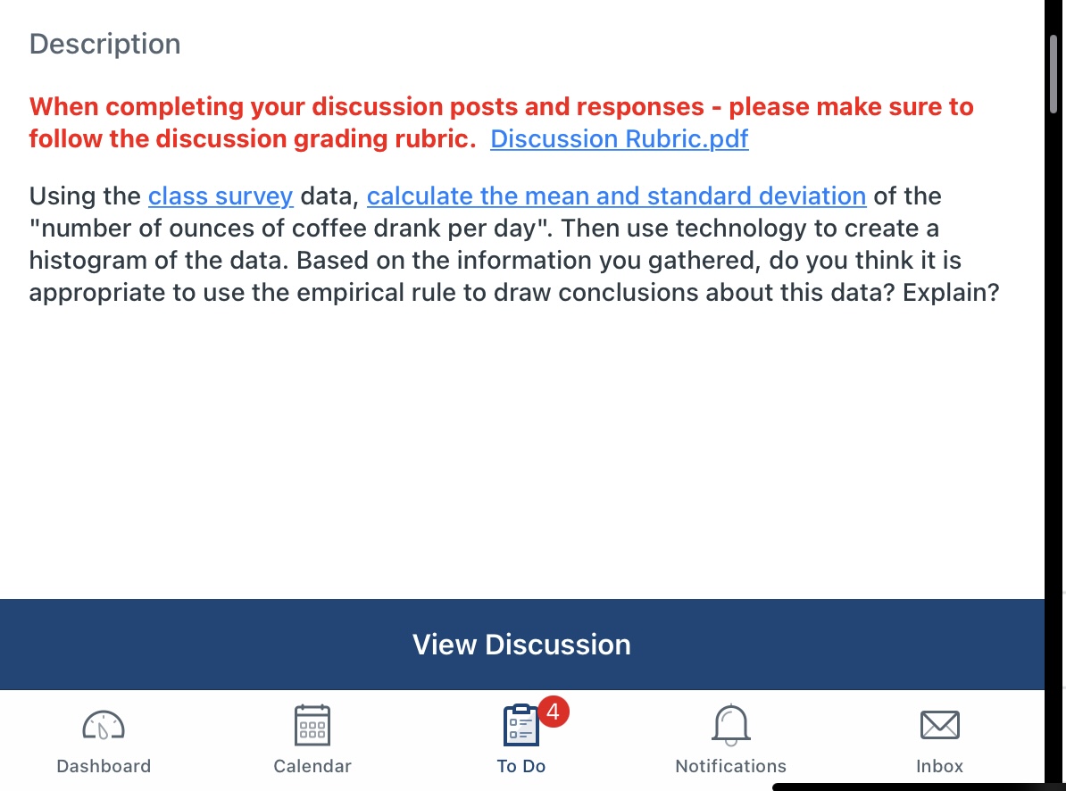Tap the red rubric instruction text
This screenshot has height=791, width=1066.
[x=501, y=122]
